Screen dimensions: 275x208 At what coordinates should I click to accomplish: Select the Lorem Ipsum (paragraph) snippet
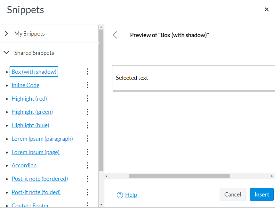pyautogui.click(x=42, y=139)
